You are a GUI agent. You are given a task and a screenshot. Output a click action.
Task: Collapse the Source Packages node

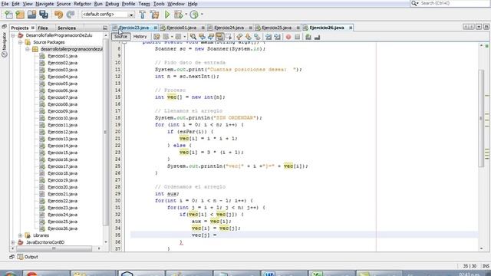coord(21,42)
